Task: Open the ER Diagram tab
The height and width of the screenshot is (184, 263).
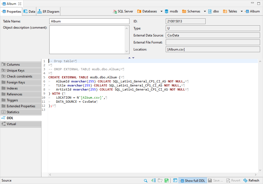Action: click(x=48, y=12)
